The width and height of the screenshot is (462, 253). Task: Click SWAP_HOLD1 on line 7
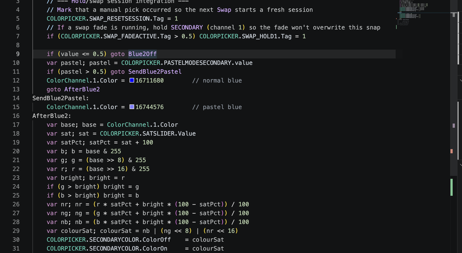coord(259,36)
